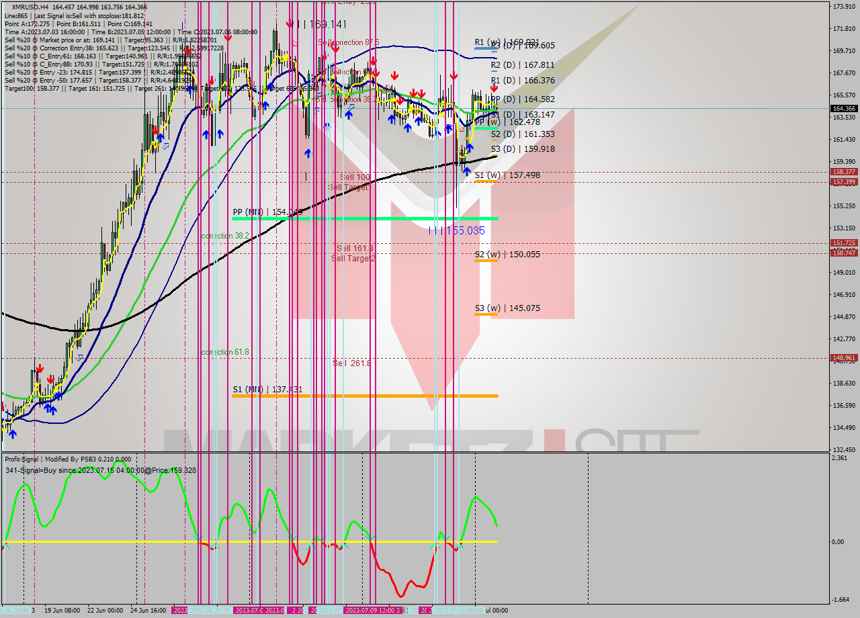860x618 pixels.
Task: Click the 'Sell 161.8' level label
Action: 355,249
